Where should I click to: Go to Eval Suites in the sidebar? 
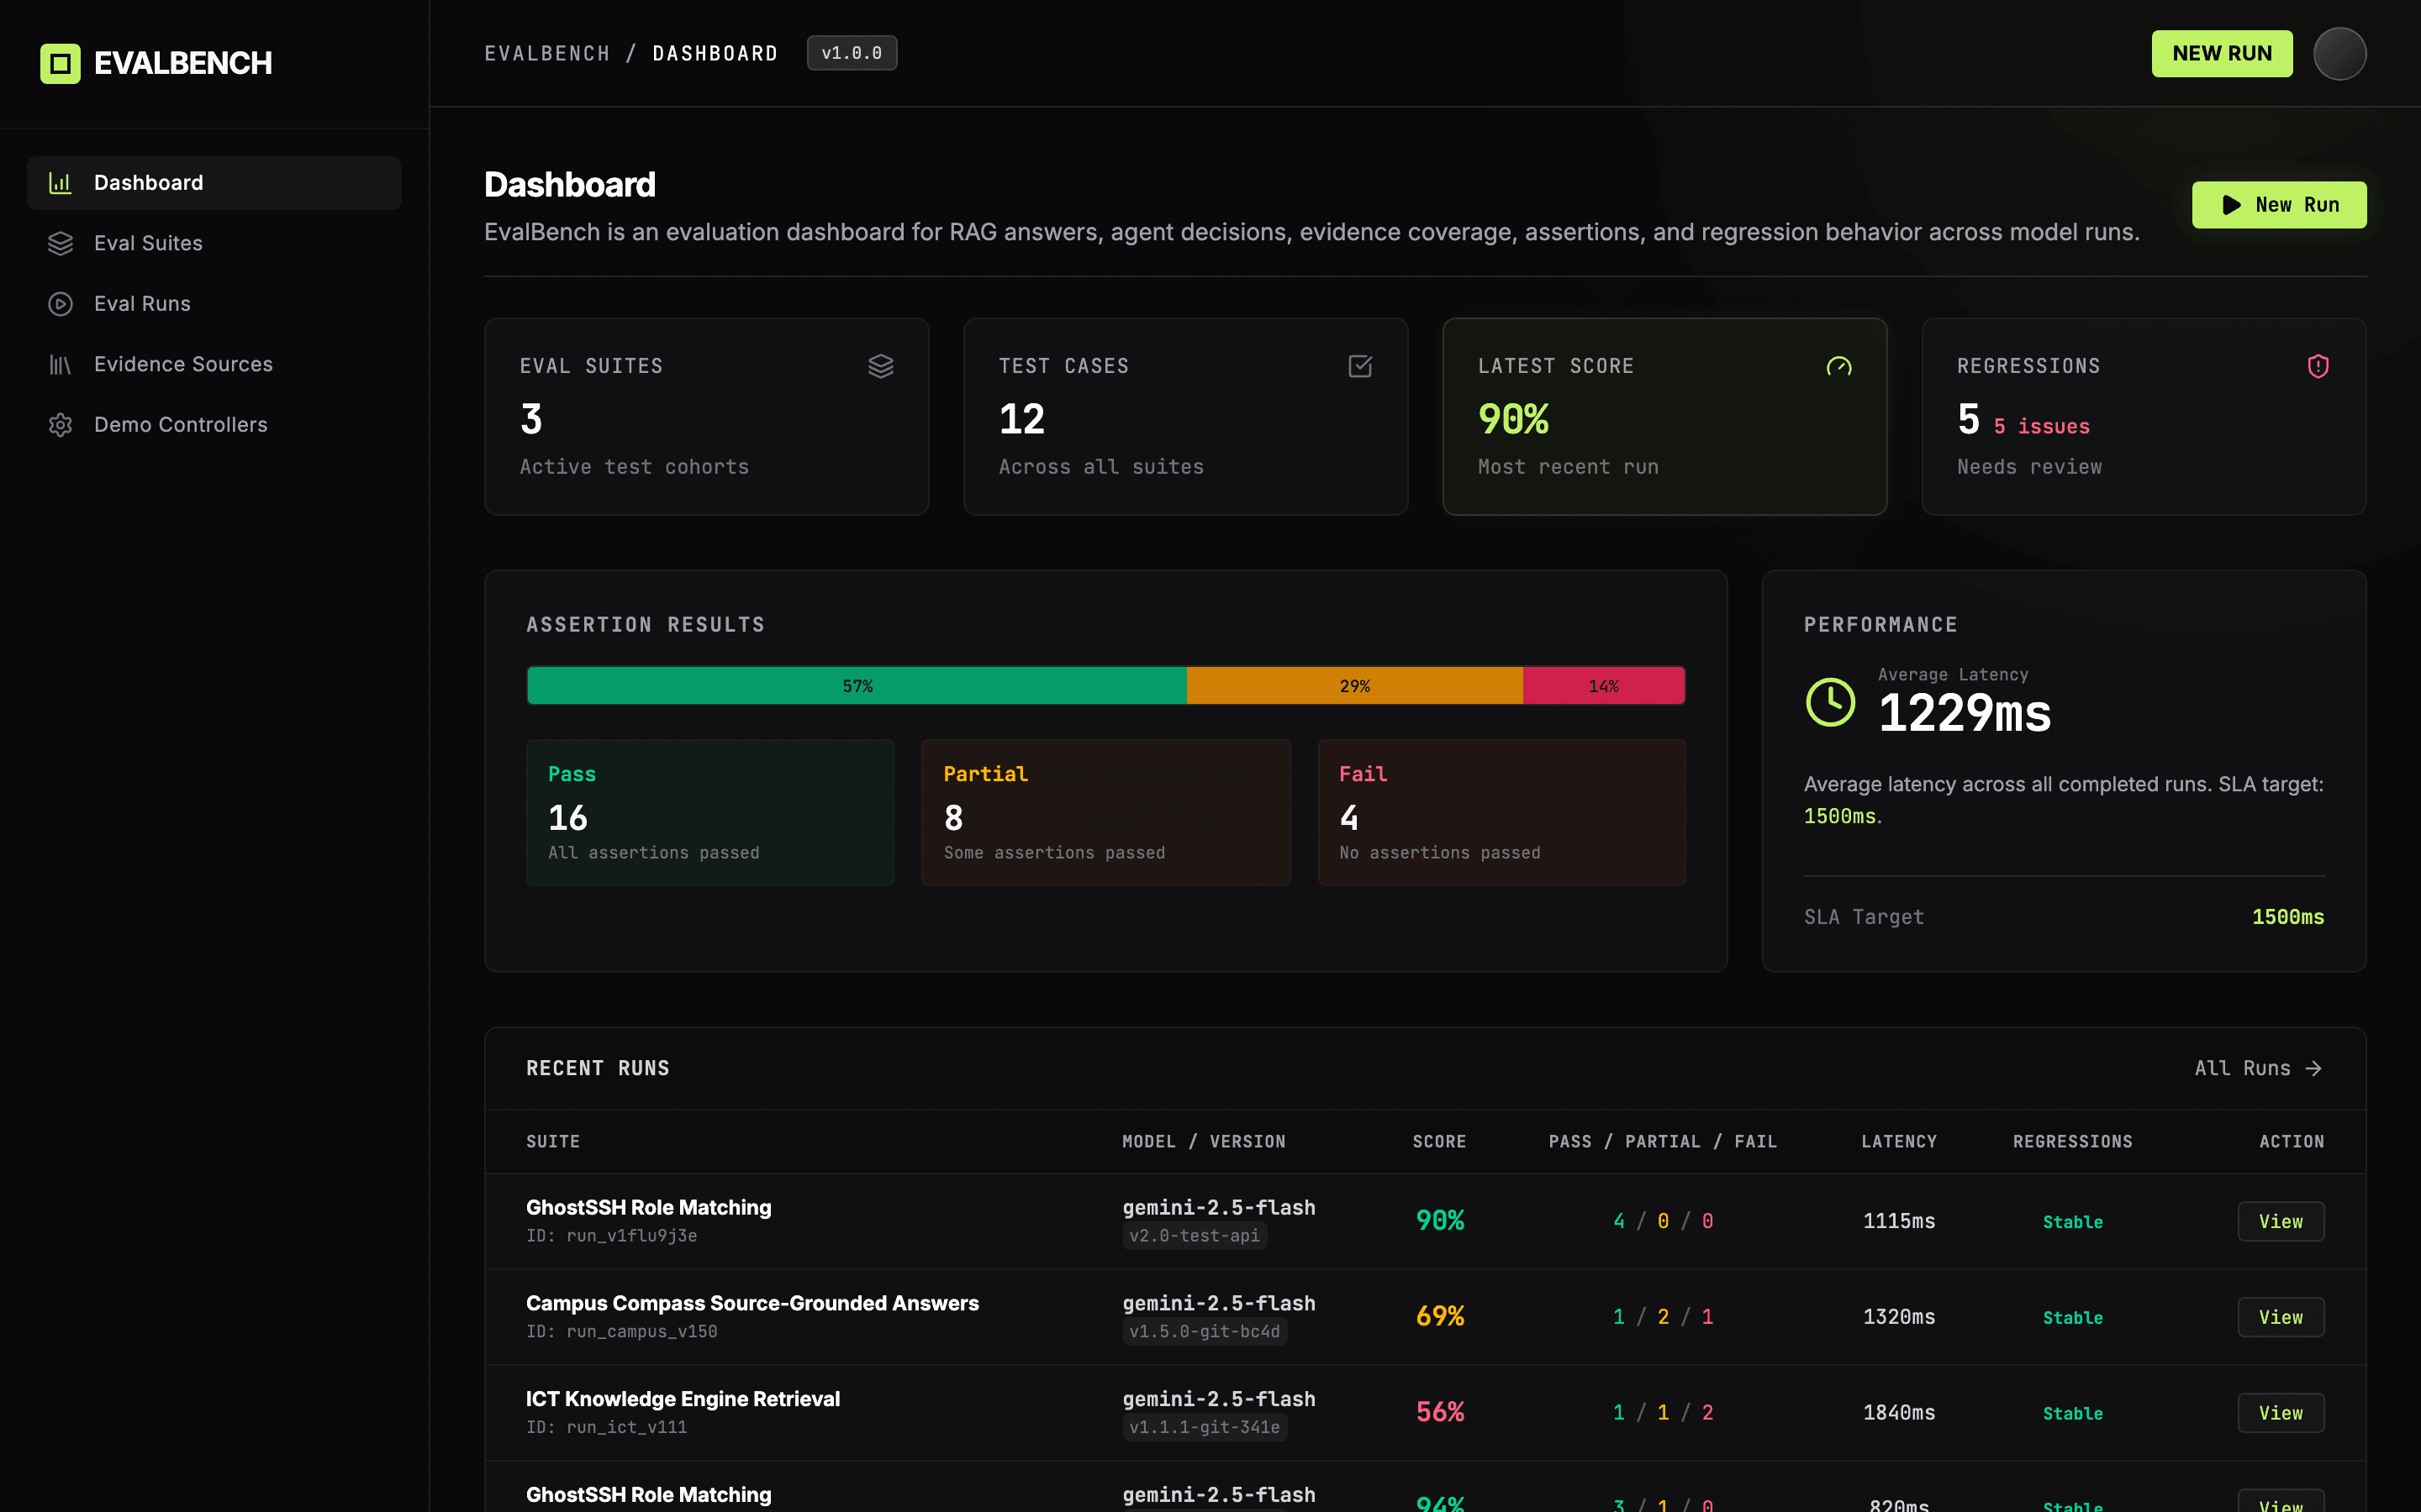pos(214,243)
